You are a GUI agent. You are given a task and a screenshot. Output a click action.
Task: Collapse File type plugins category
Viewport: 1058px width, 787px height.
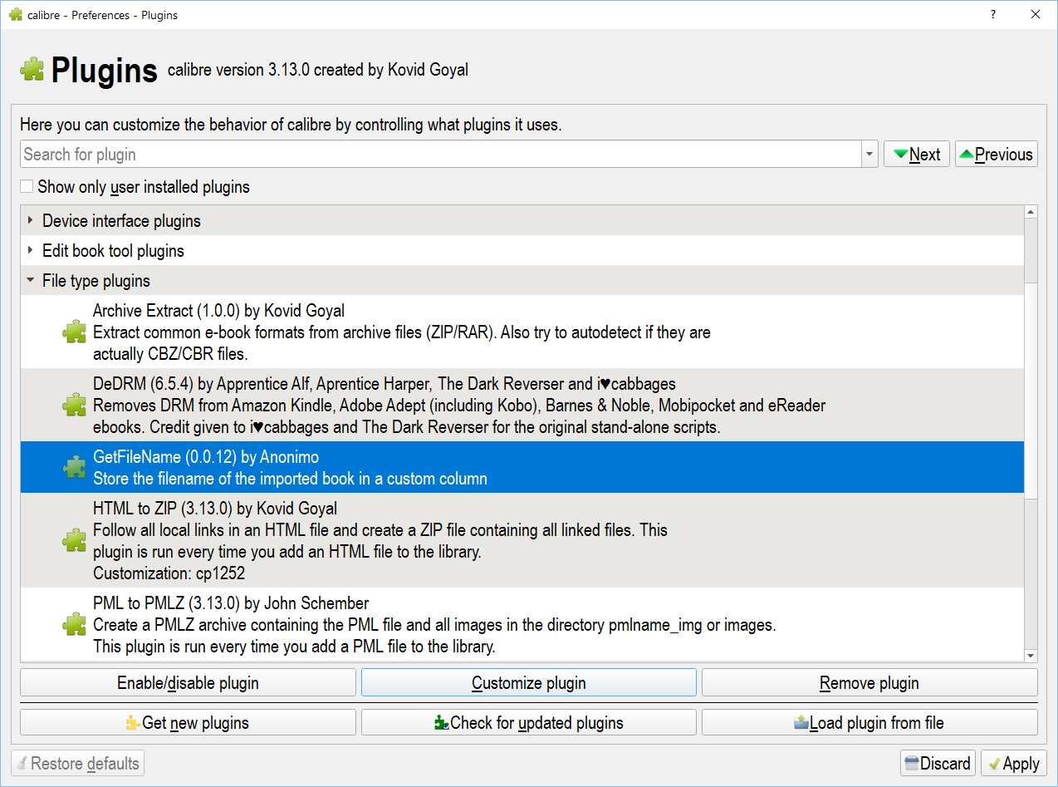click(x=31, y=281)
